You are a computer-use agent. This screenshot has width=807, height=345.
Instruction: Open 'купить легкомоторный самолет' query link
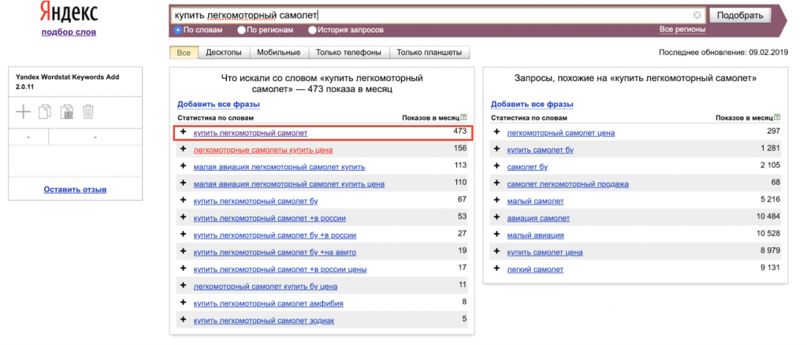pyautogui.click(x=251, y=132)
